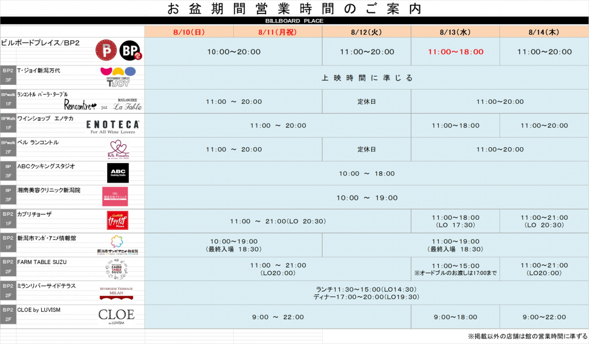Click the "ABCクッキングスタジオ" store name
The height and width of the screenshot is (344, 589).
(x=46, y=166)
